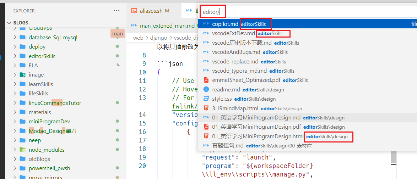
Task: Click the materials folder icon
Action: pyautogui.click(x=22, y=112)
